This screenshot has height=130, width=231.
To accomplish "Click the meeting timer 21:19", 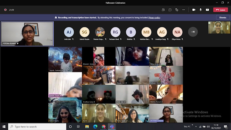I will pos(11,10).
